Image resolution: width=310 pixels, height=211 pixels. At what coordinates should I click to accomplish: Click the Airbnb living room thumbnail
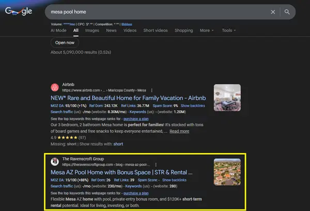point(227,98)
